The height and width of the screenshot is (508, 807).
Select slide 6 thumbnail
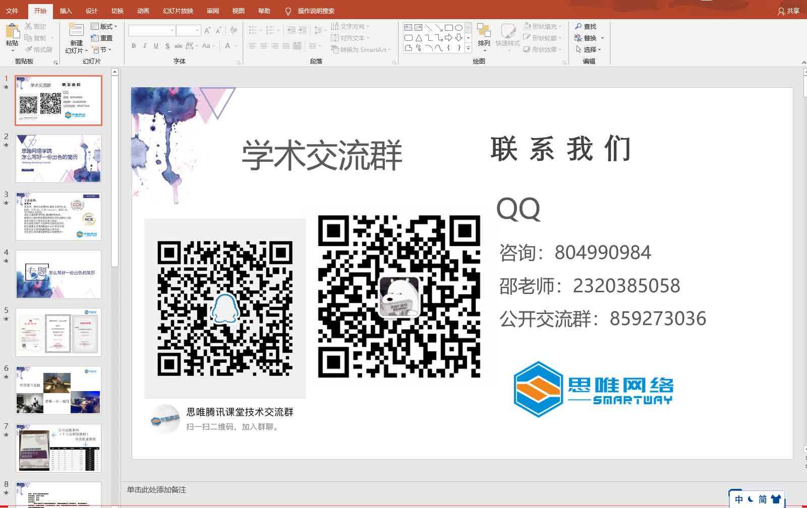point(59,390)
